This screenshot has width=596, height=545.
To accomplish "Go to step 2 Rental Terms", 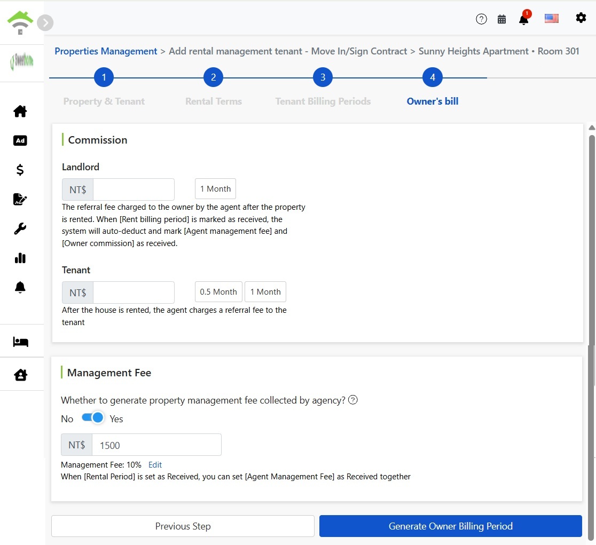I will coord(213,77).
